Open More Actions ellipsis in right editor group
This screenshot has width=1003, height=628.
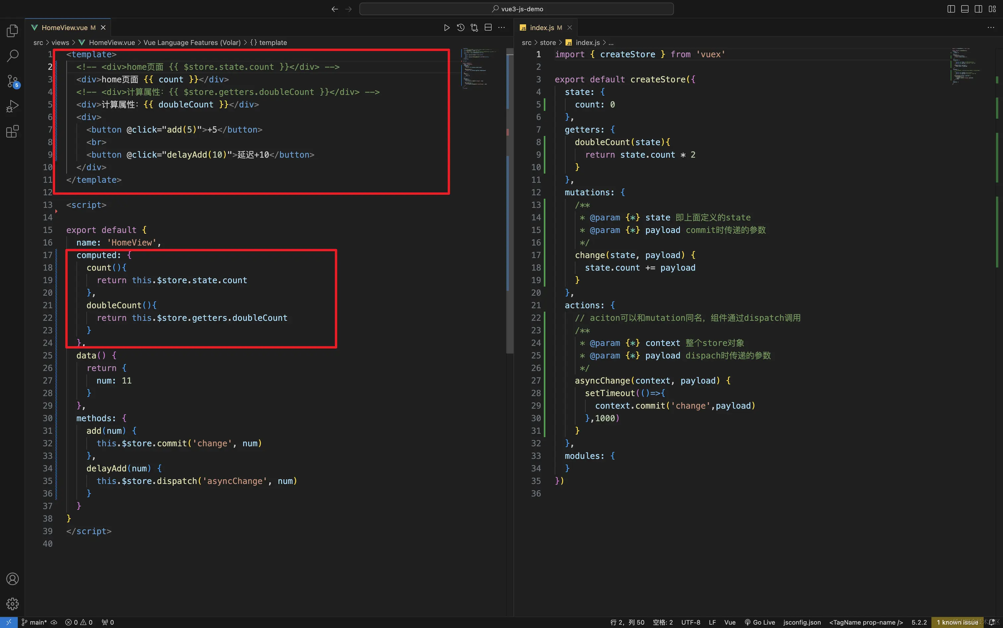pos(990,28)
